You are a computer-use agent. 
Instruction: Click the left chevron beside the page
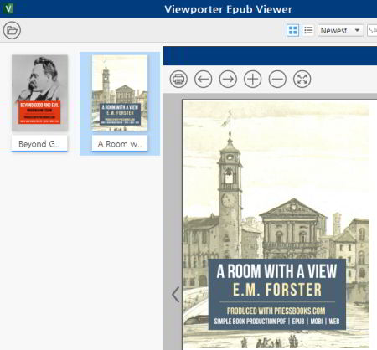point(176,295)
